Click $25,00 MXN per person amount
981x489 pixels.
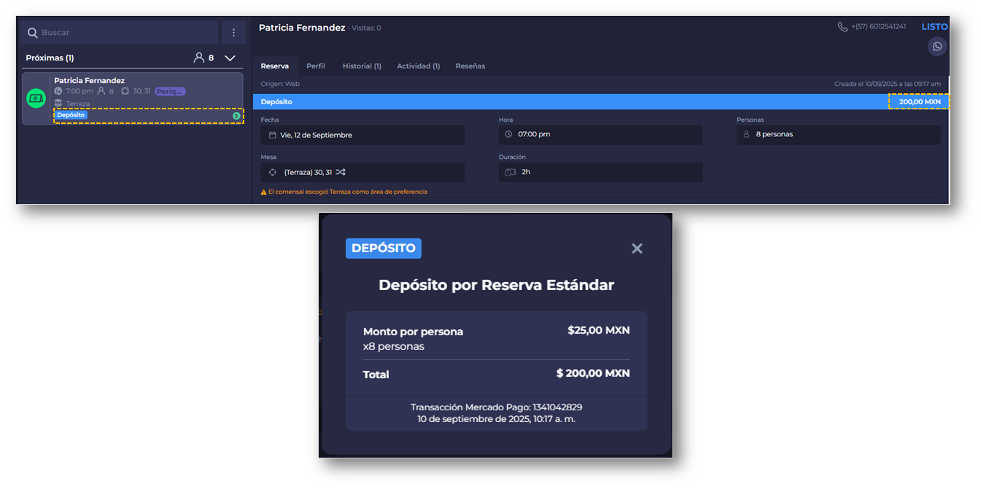pyautogui.click(x=599, y=330)
